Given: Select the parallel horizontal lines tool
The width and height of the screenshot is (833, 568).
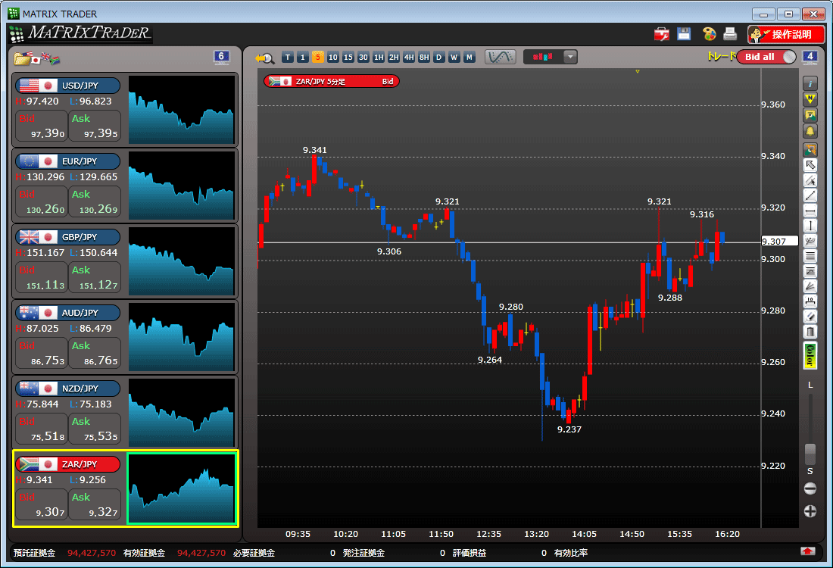Looking at the screenshot, I should [x=810, y=256].
